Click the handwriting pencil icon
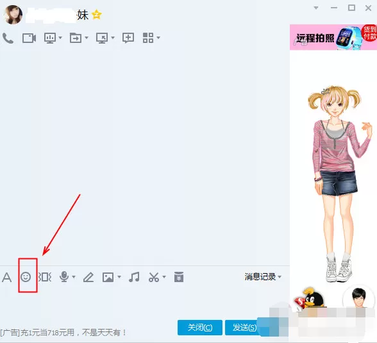377x343 pixels. tap(88, 277)
